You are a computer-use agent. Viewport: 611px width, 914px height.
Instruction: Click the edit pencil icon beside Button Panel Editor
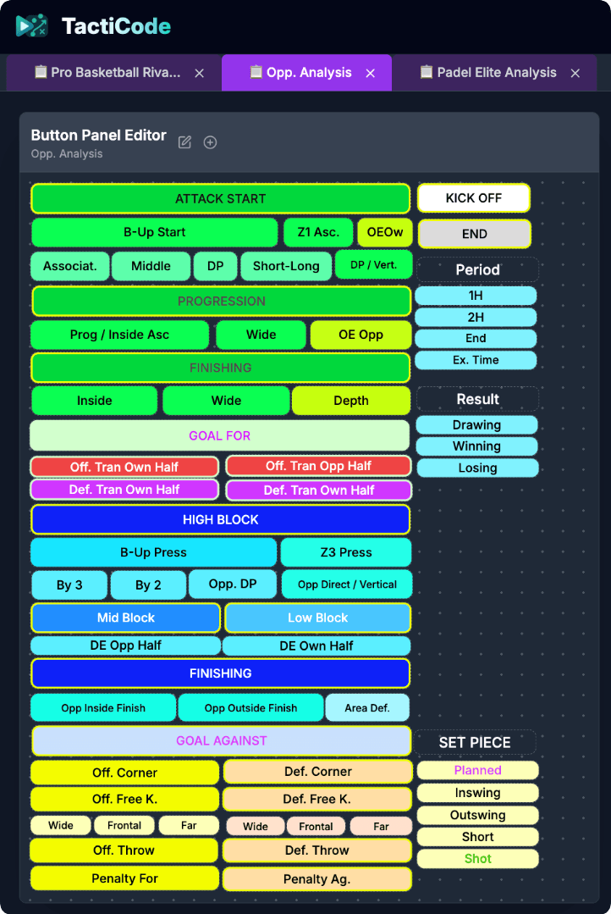tap(184, 142)
